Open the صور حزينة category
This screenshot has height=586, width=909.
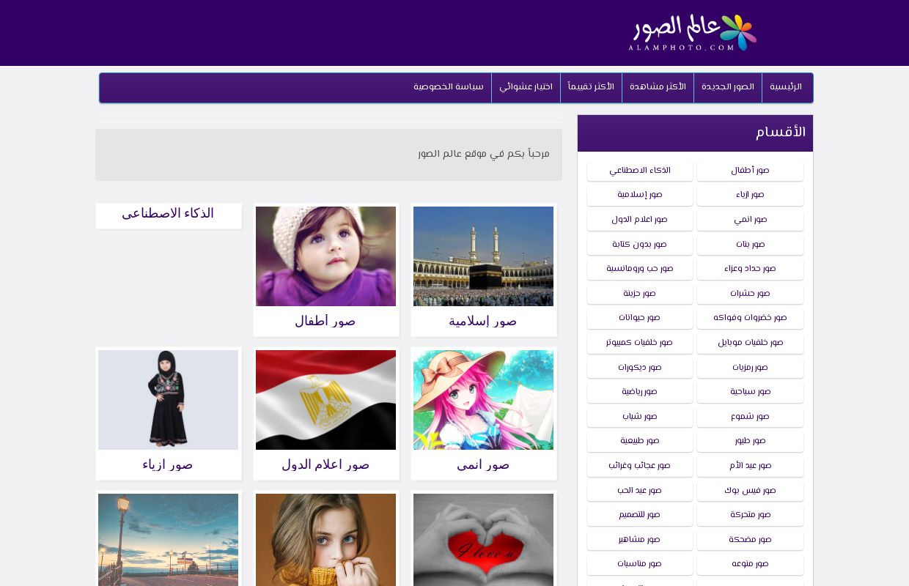point(640,294)
